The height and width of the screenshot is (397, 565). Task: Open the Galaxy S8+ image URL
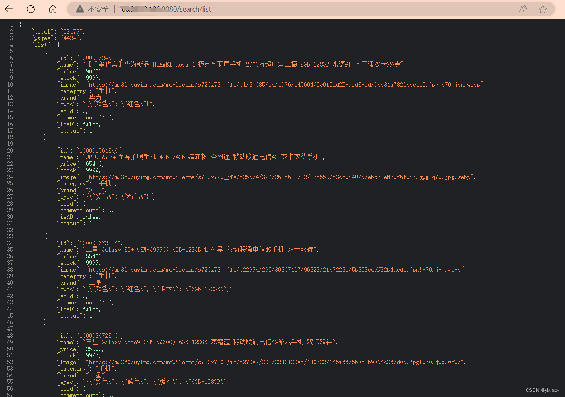274,270
